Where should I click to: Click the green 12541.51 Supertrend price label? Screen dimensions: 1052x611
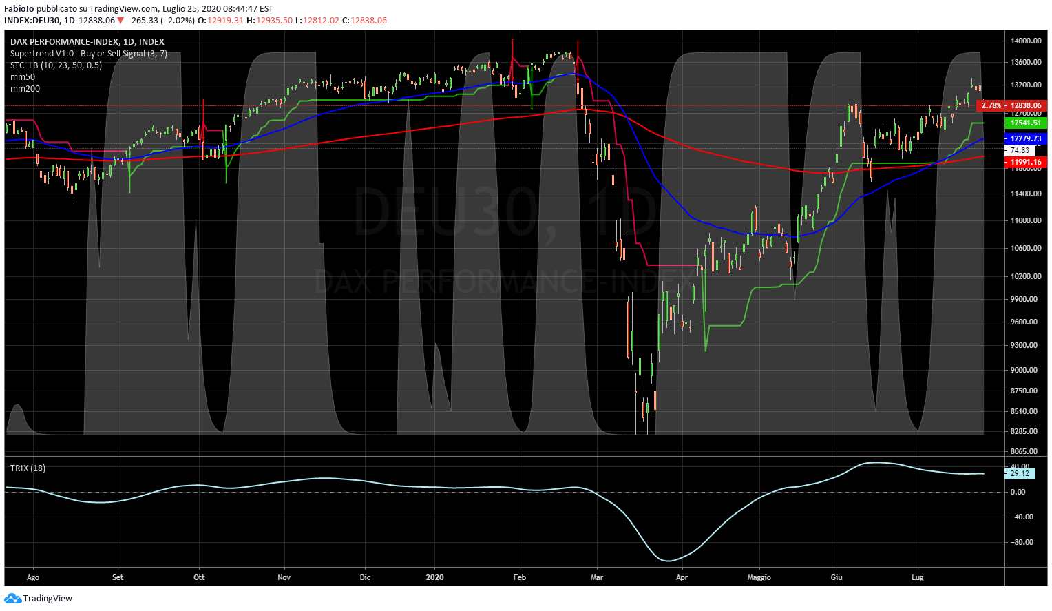click(x=1026, y=123)
